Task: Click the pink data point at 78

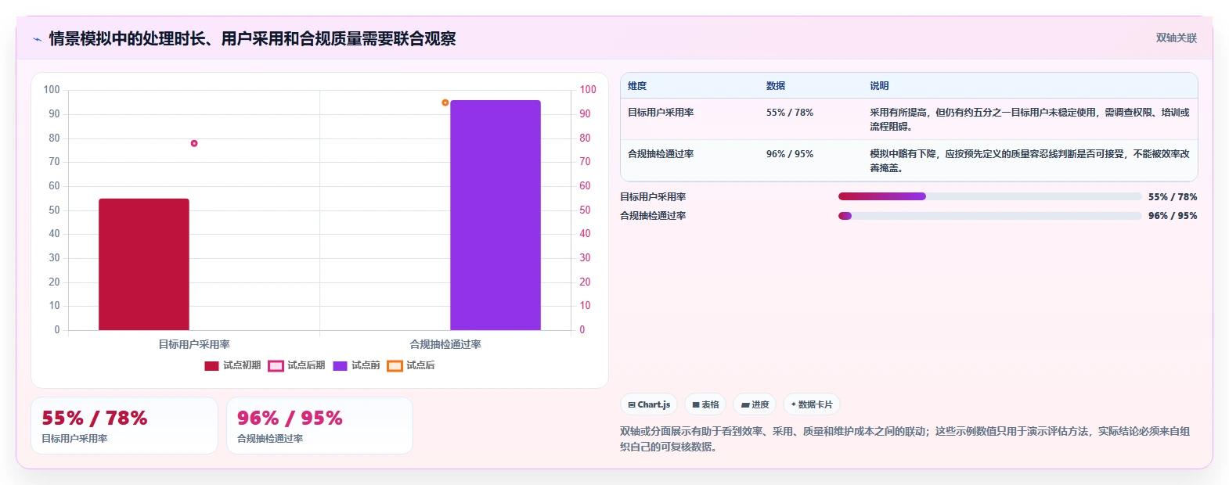Action: click(x=194, y=143)
